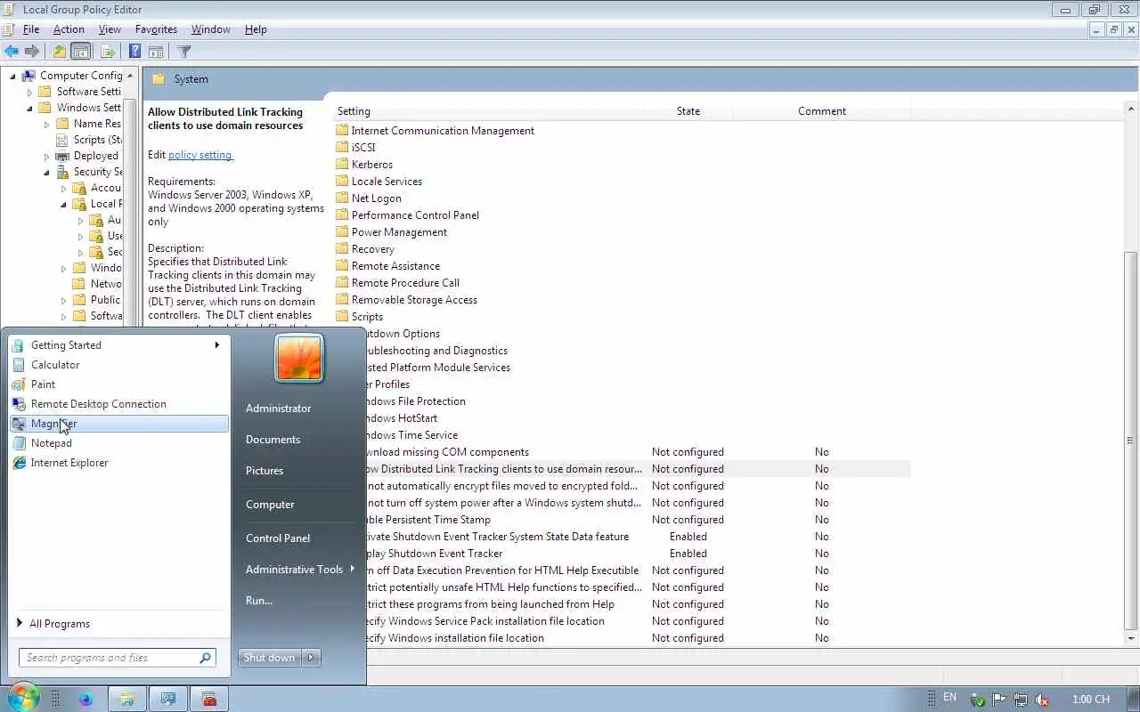Click the 1:00 CH taskbar clock
1140x712 pixels.
[1091, 700]
